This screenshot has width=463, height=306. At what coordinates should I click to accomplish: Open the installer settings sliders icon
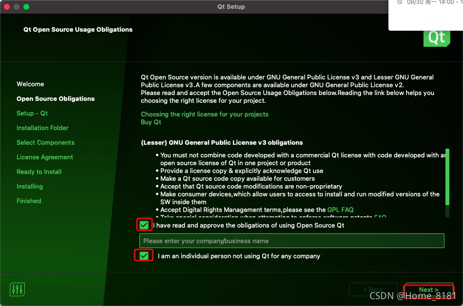click(x=17, y=289)
